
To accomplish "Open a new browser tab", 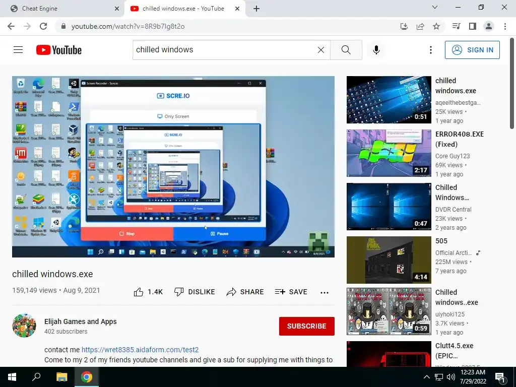I will [256, 9].
